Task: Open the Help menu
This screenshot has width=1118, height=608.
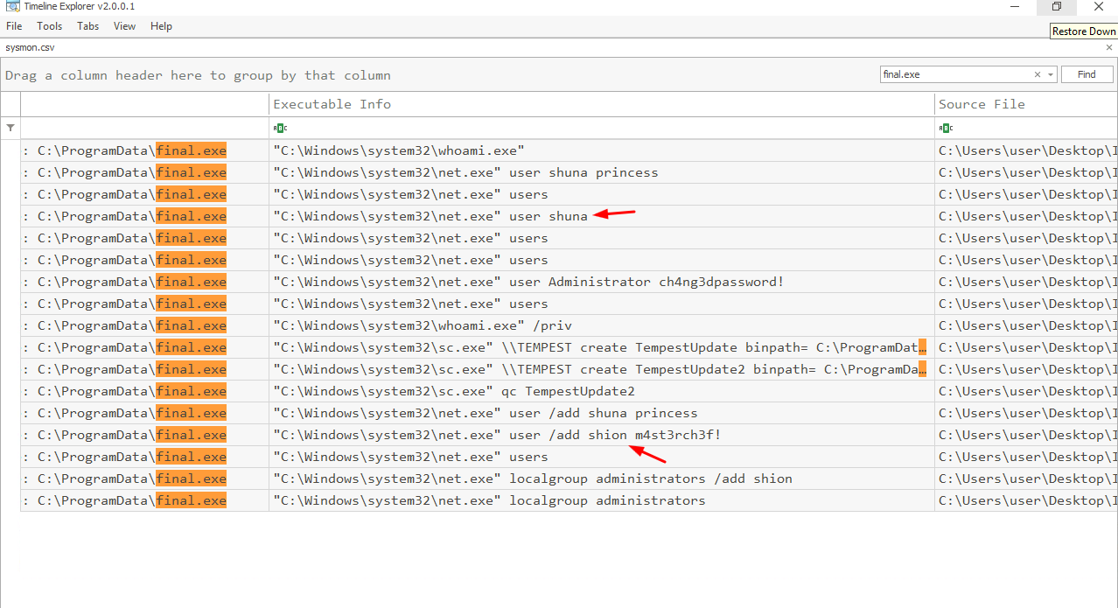Action: point(161,26)
